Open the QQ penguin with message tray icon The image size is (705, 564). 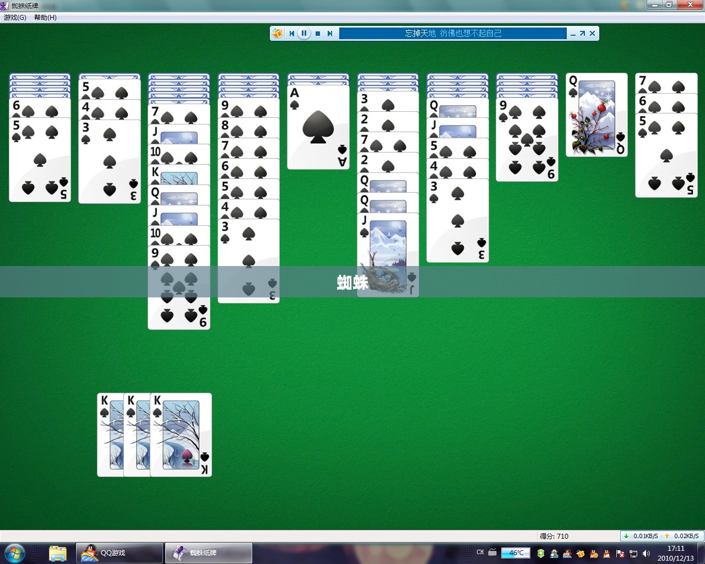[594, 554]
